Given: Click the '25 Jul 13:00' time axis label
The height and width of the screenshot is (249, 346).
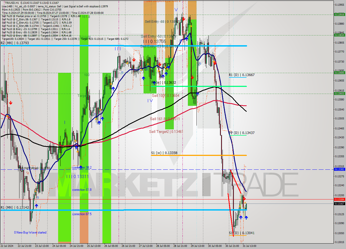Looking at the screenshot, I should pos(94,246).
